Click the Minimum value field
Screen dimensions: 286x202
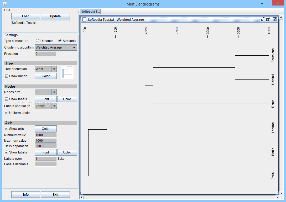pyautogui.click(x=46, y=135)
